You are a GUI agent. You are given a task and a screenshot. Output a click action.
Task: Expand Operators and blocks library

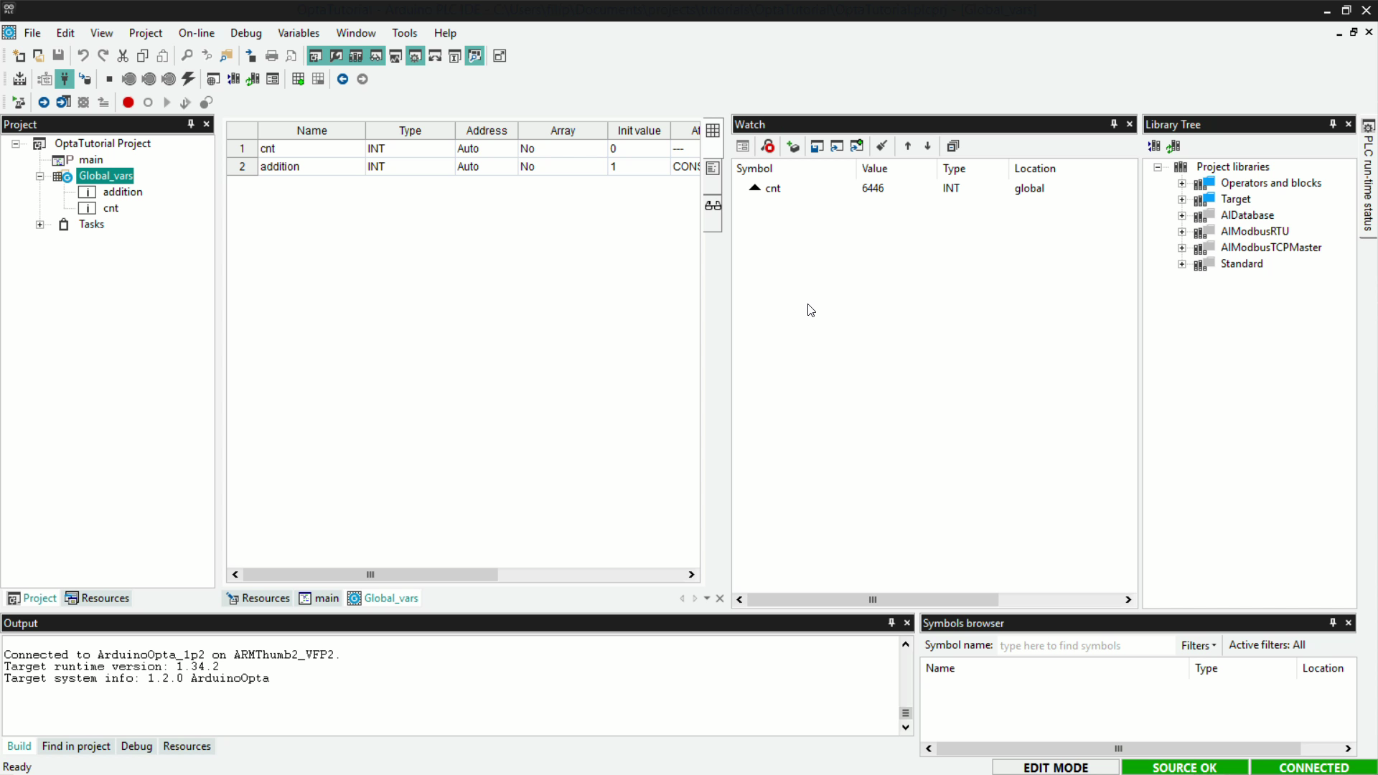(1181, 184)
